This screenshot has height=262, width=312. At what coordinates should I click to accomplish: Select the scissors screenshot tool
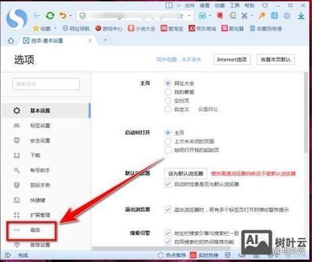(244, 16)
